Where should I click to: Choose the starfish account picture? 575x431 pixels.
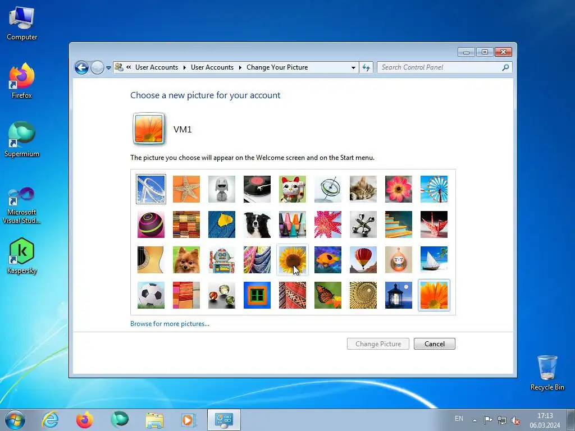[186, 189]
